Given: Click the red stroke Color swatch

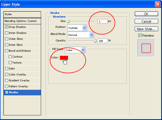Looking at the screenshot, I should (64, 58).
